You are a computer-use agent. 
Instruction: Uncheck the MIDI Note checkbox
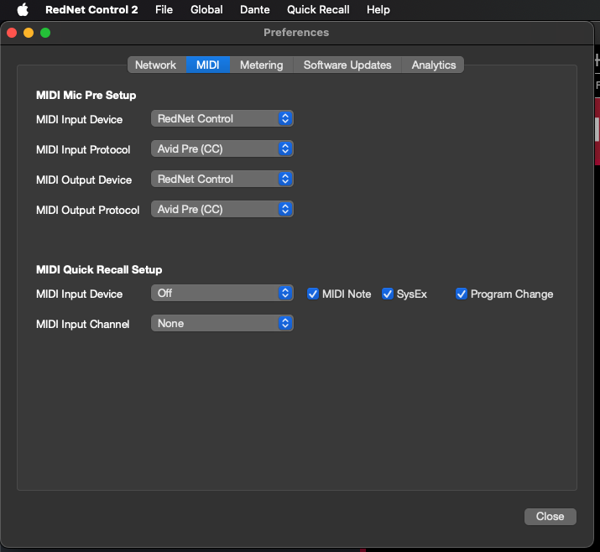[313, 294]
